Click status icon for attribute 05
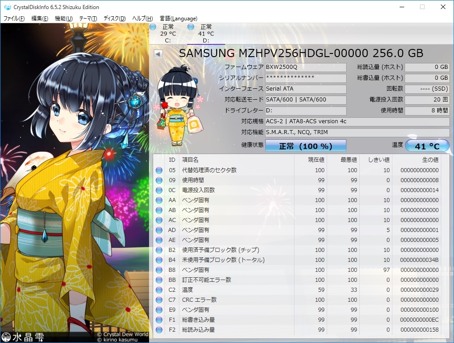Viewport: 454px width, 343px height. 159,170
